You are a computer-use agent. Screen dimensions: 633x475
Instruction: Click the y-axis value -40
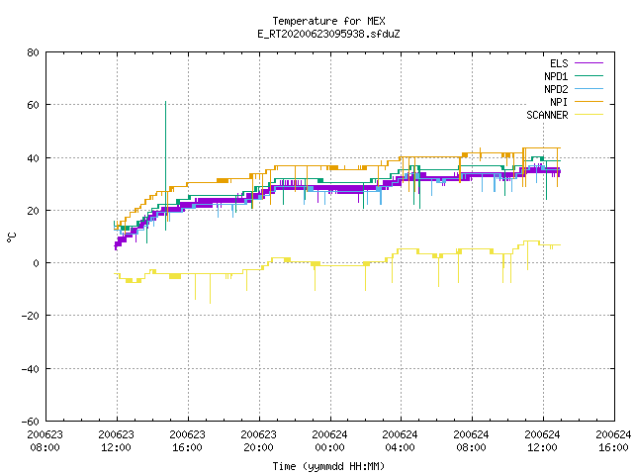click(31, 369)
